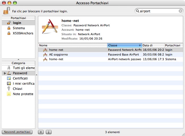Click Nascondi portachiavi button
185x136 pixels.
(x=17, y=132)
